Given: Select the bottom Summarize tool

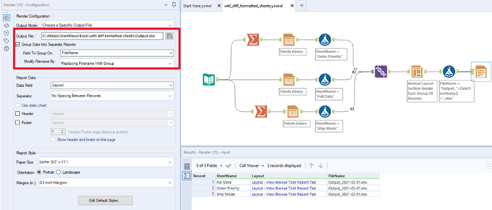Looking at the screenshot, I should tap(261, 111).
